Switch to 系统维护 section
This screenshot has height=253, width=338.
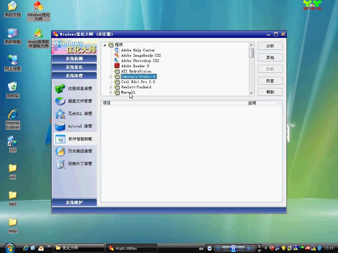(74, 203)
